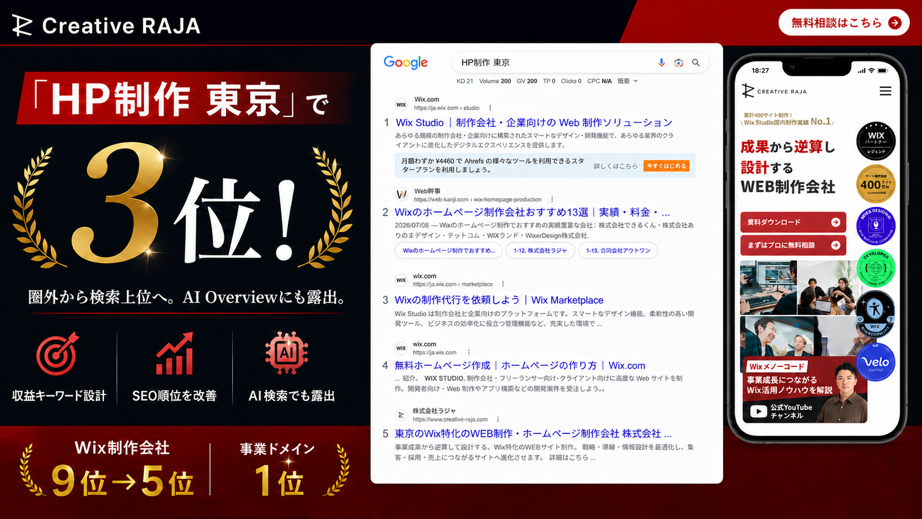
Task: Open options for the ja.wix.com result
Action: point(469,352)
